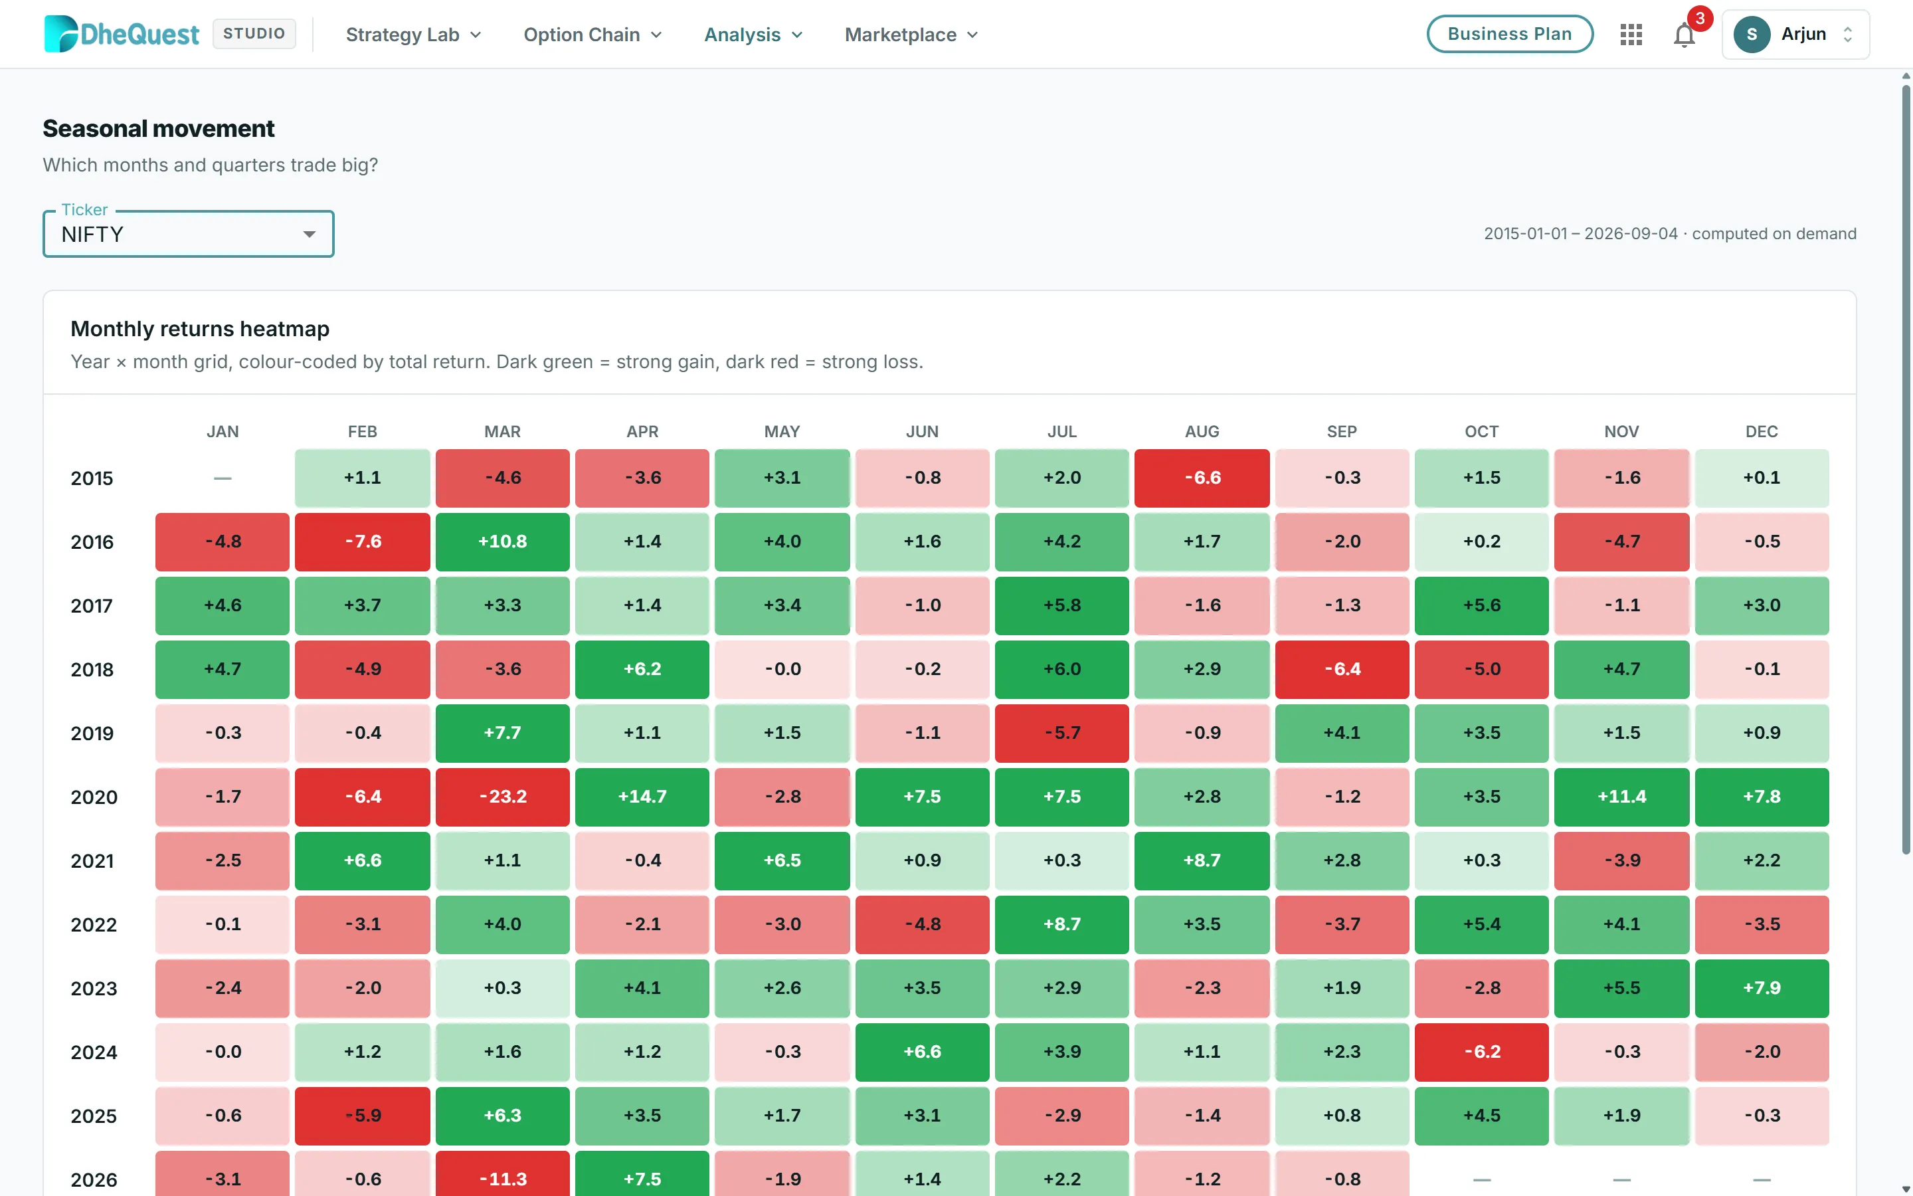The image size is (1913, 1196).
Task: Open the Marketplace menu
Action: pos(911,34)
